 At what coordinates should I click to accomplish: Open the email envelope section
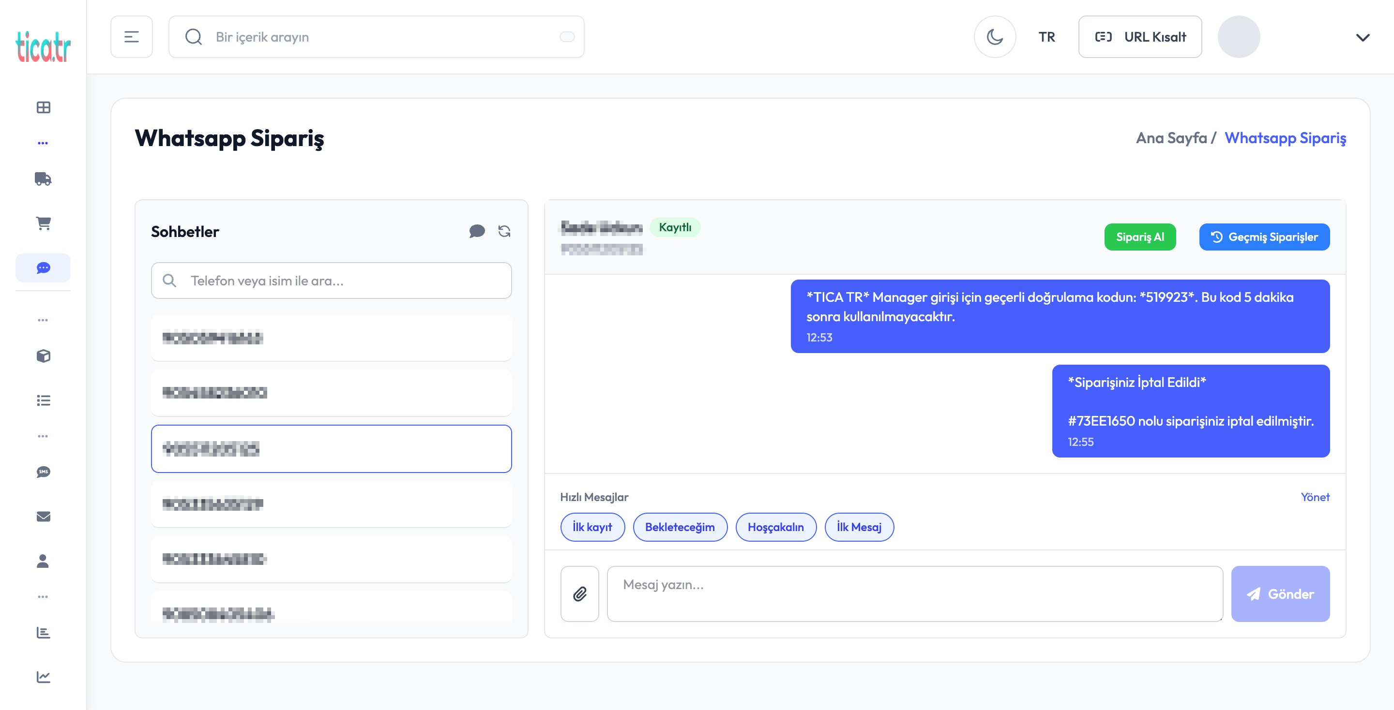click(x=43, y=516)
